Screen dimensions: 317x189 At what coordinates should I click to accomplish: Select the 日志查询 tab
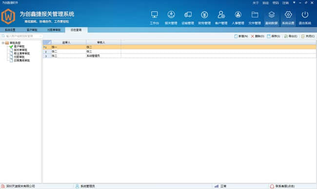pos(76,30)
